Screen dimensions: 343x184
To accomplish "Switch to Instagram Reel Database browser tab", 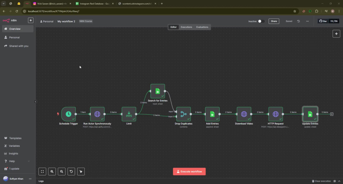I will 95,3.
